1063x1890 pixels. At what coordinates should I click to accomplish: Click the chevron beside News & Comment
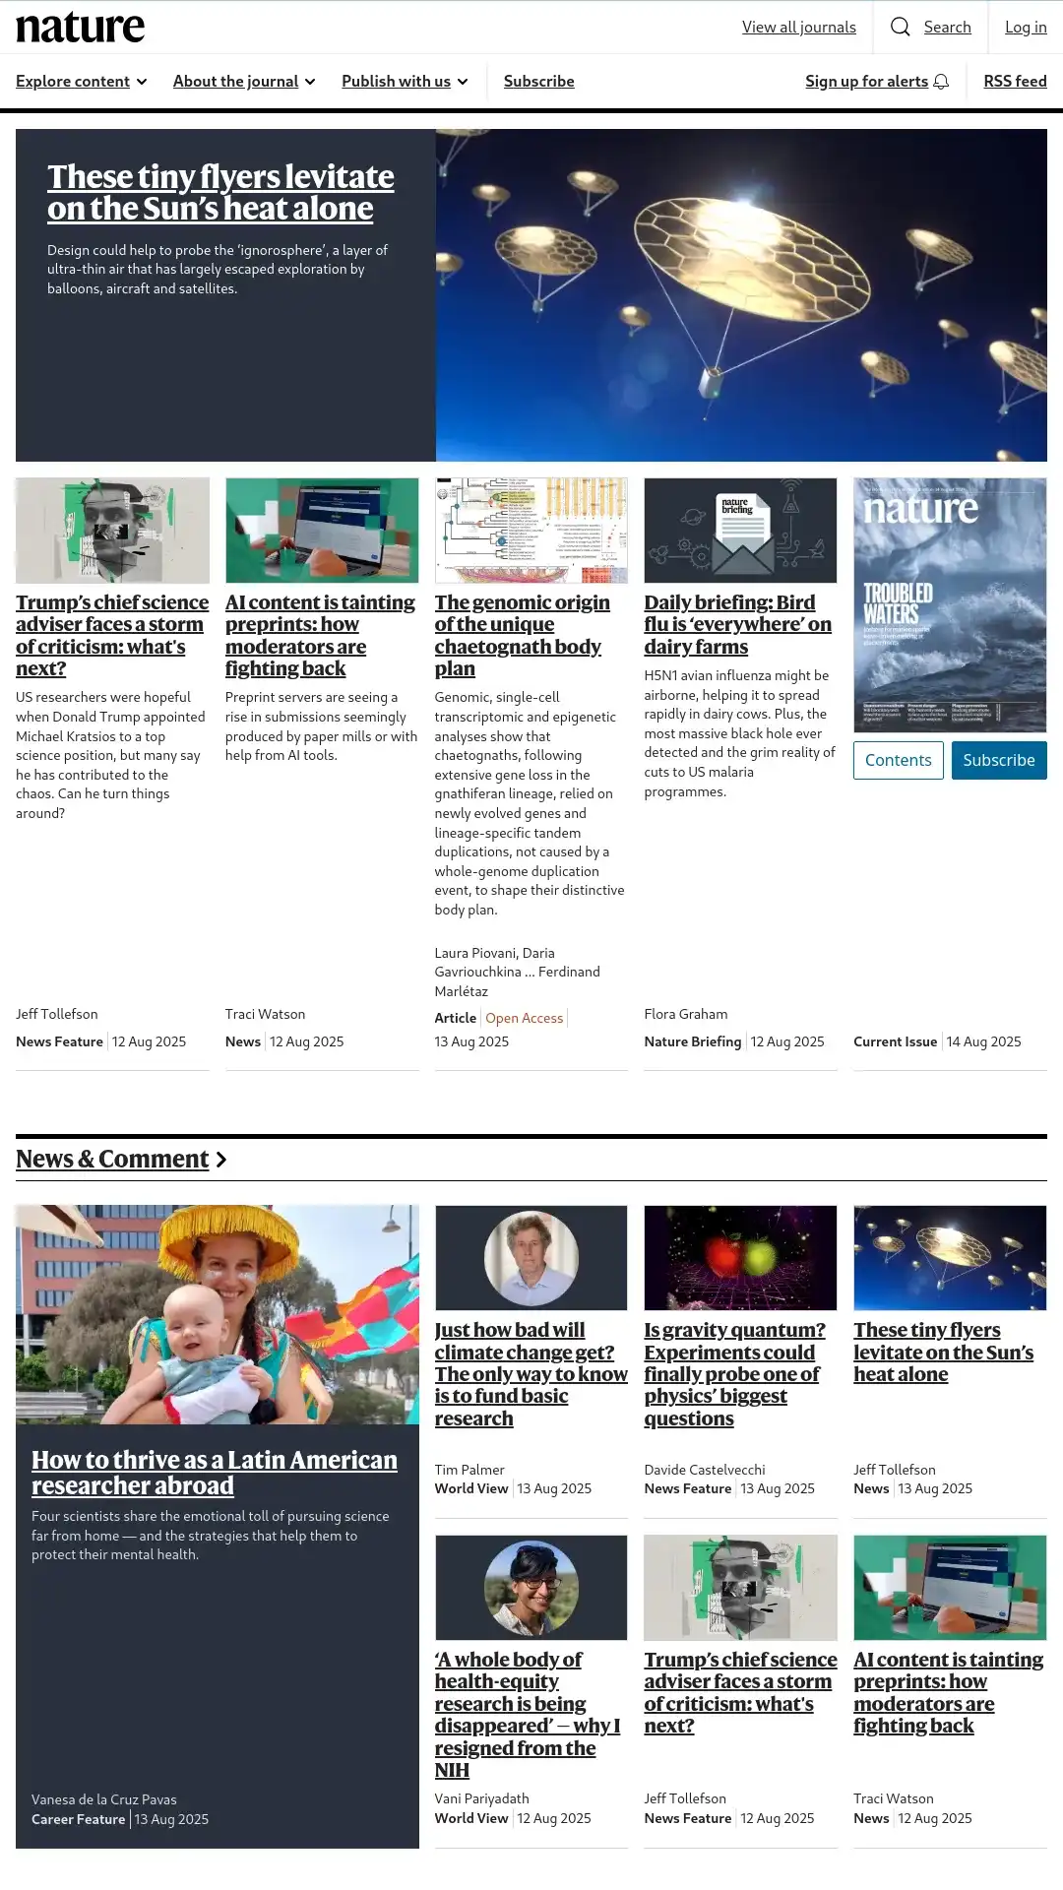[221, 1160]
